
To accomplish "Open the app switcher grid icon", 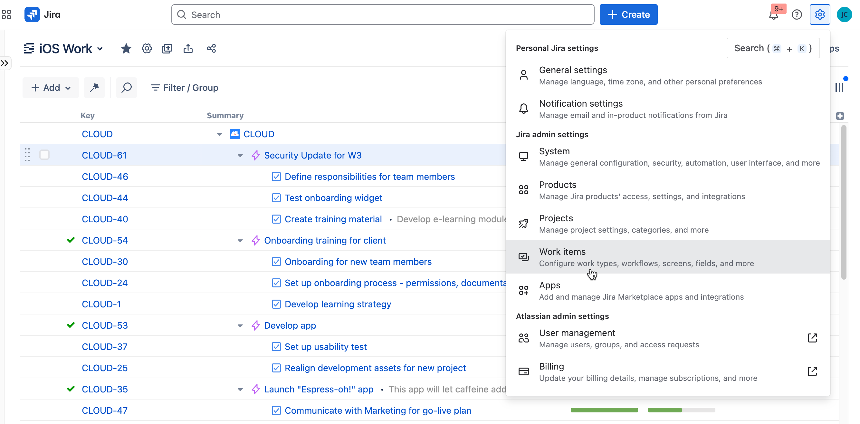I will tap(6, 15).
